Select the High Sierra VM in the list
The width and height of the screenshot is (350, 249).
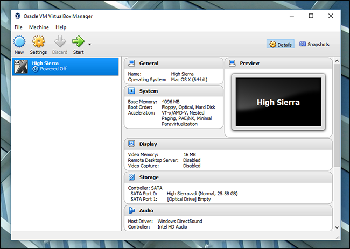point(65,67)
